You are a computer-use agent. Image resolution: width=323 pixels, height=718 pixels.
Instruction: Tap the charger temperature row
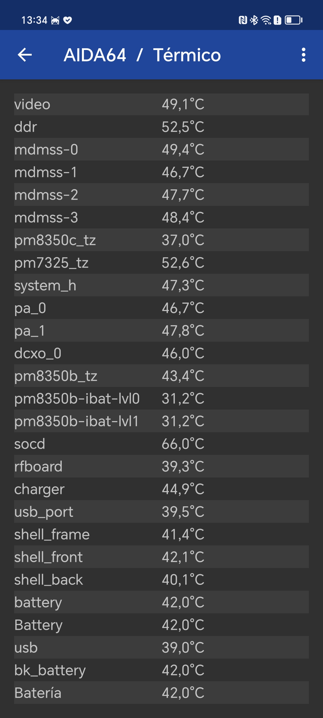click(x=161, y=489)
